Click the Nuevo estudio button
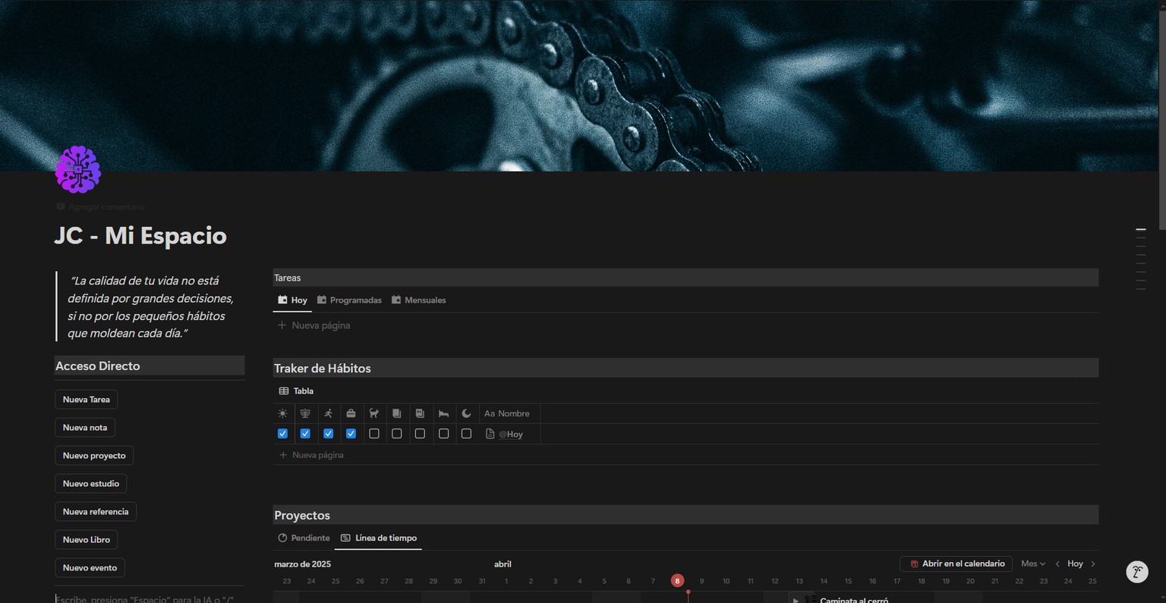The image size is (1166, 603). [91, 484]
